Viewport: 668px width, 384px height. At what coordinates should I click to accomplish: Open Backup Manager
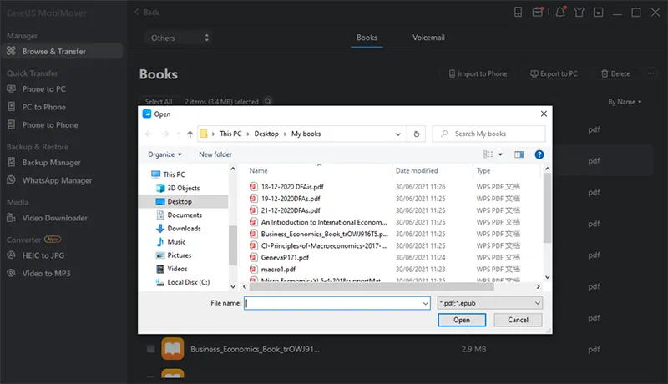51,162
